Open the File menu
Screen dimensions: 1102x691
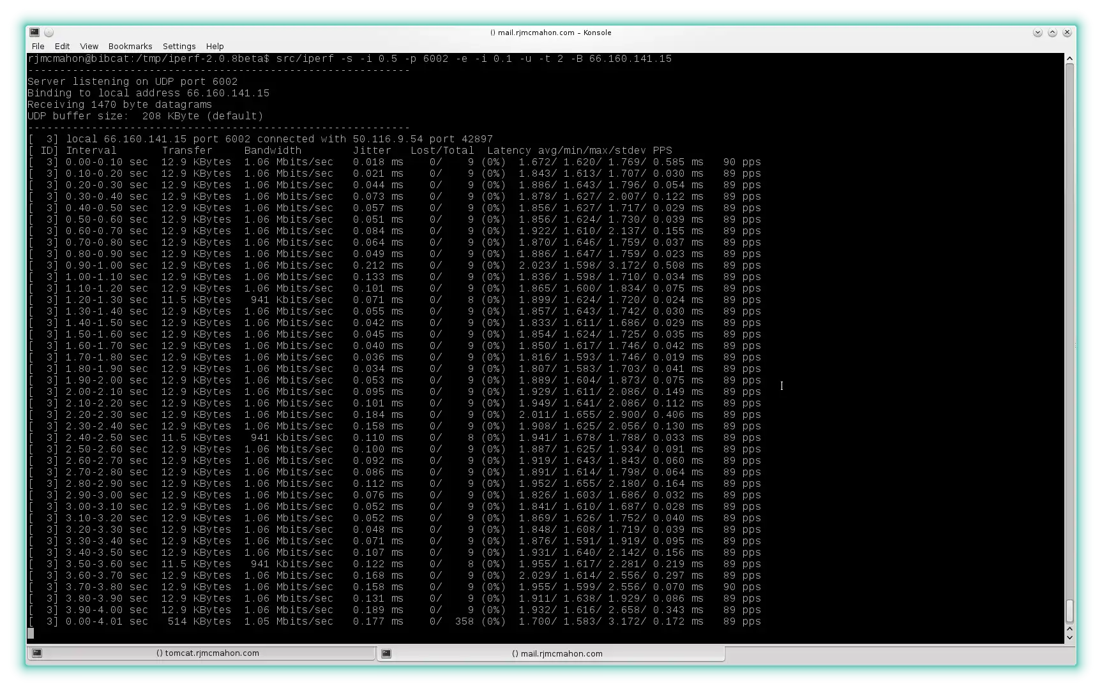point(38,46)
